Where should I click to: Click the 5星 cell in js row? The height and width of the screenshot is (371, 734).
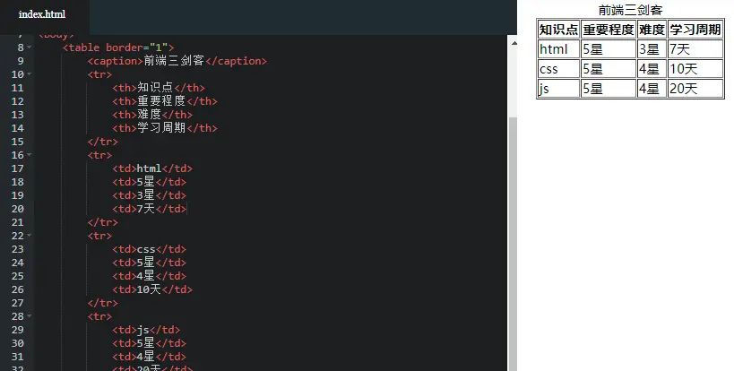tap(609, 89)
